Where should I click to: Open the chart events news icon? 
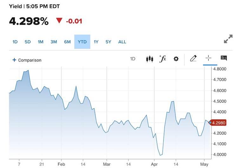click(224, 58)
